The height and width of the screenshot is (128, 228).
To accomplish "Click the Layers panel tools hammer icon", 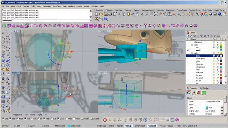I will pos(215,36).
